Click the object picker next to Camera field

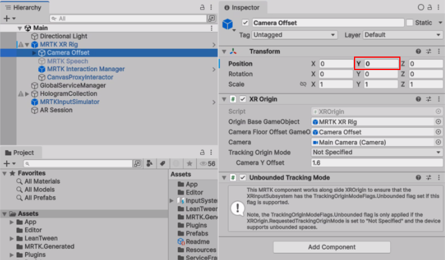438,142
